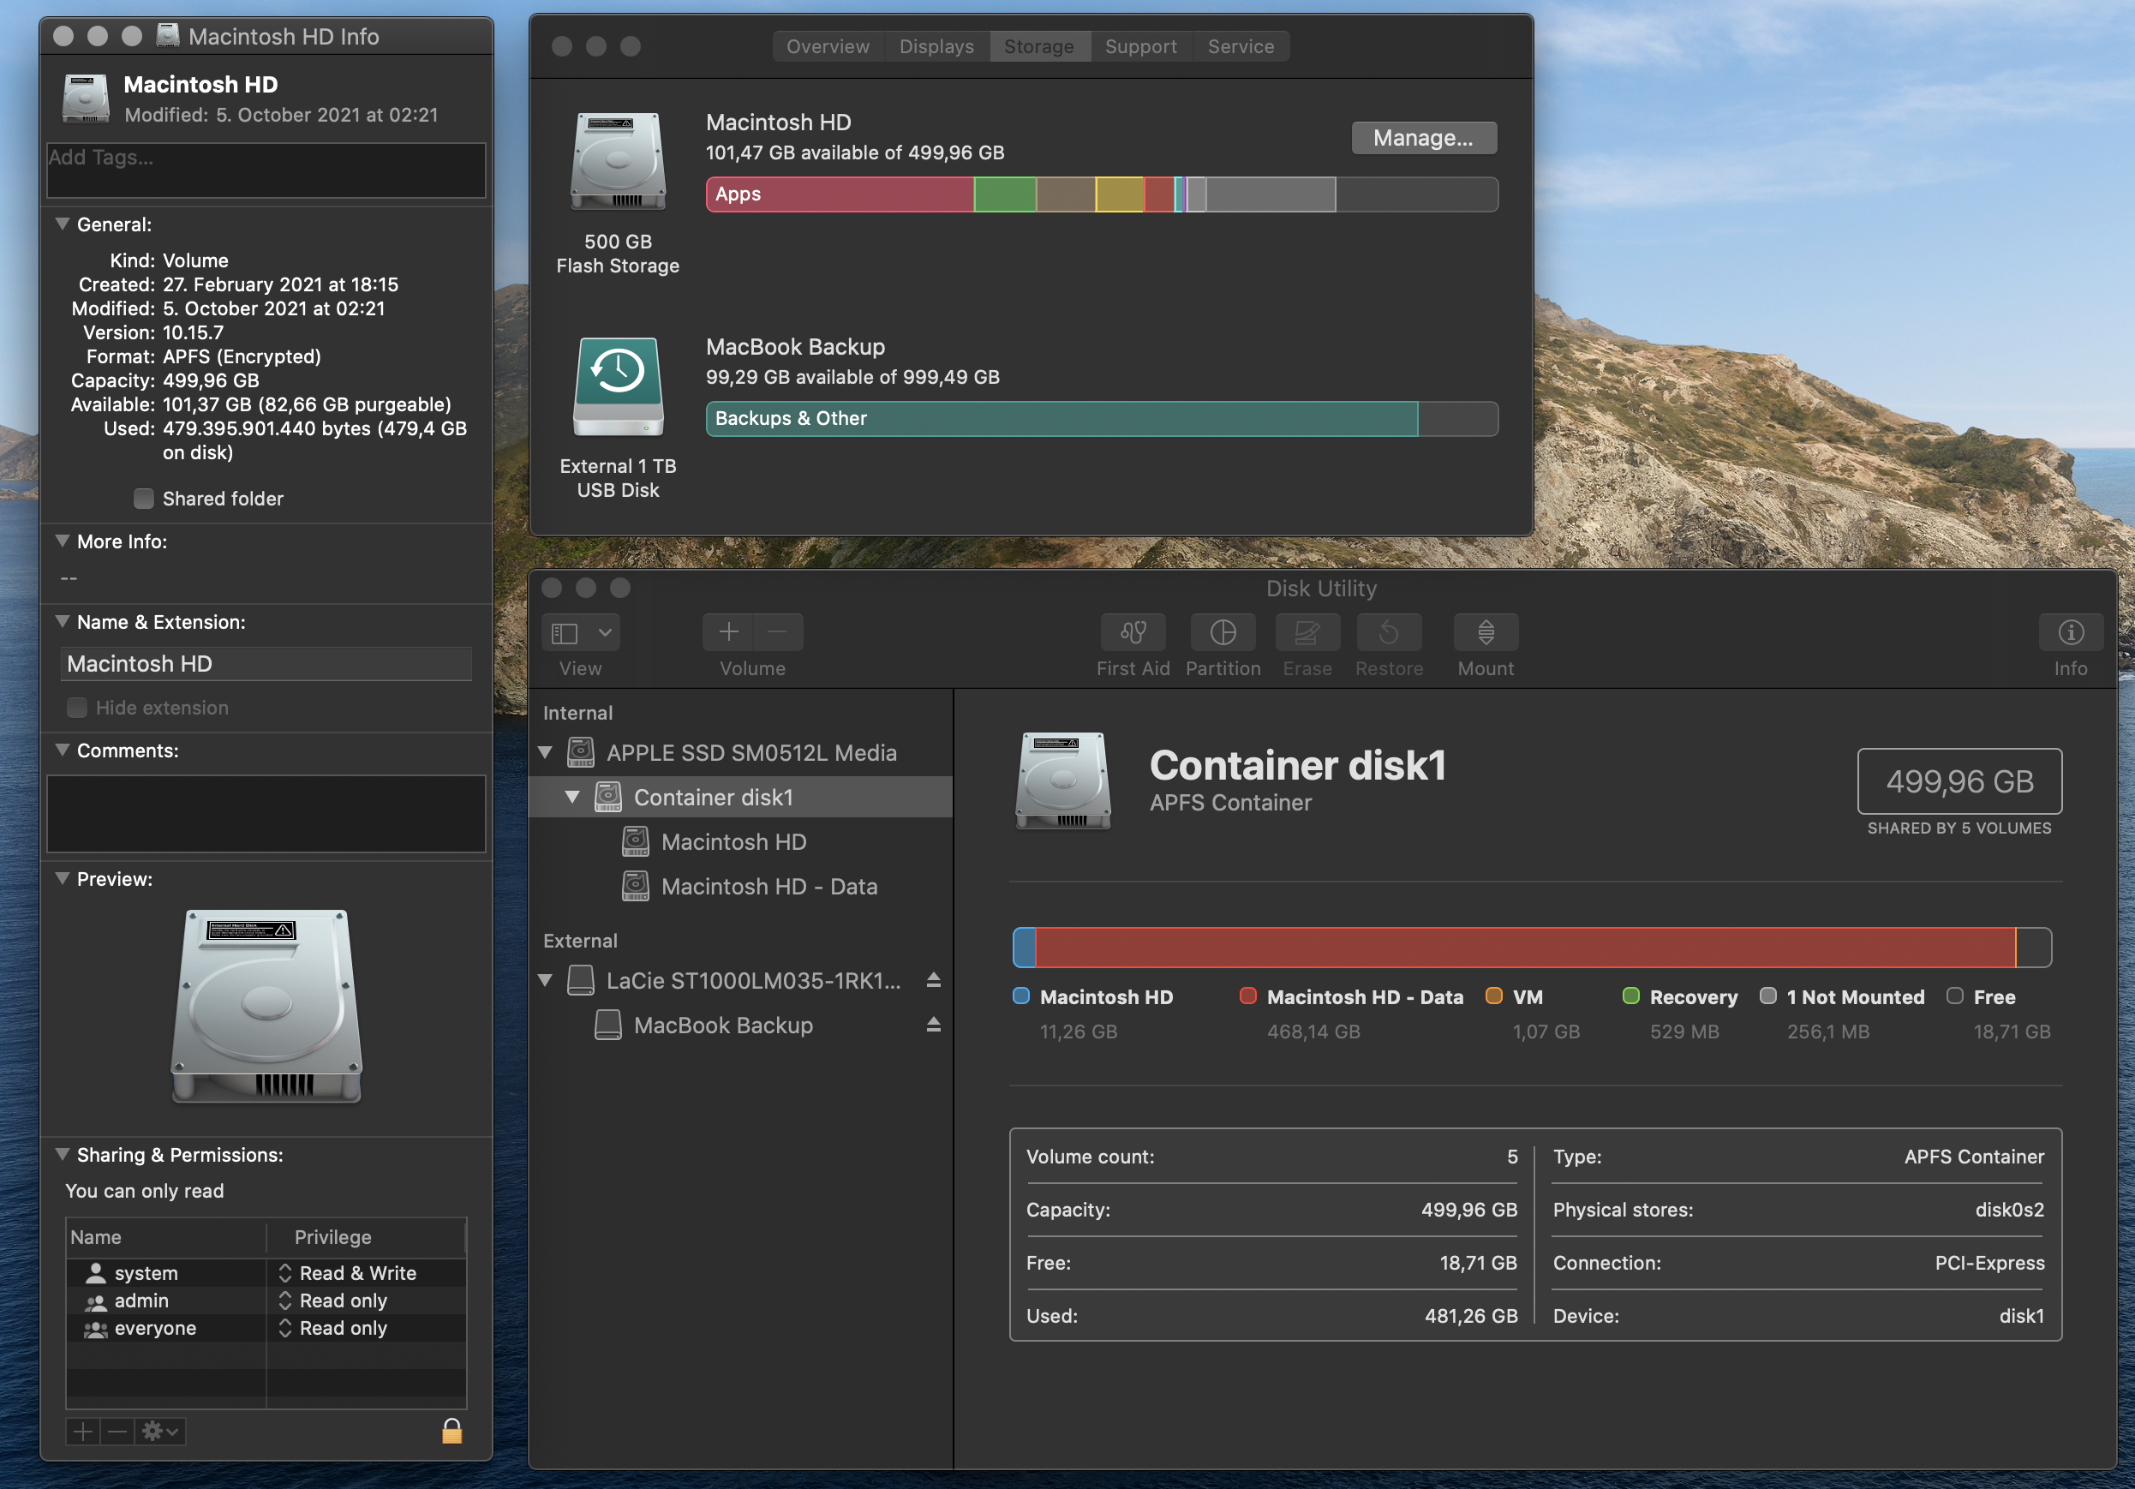Eject the MacBook Backup volume
The image size is (2135, 1489).
(x=933, y=1025)
